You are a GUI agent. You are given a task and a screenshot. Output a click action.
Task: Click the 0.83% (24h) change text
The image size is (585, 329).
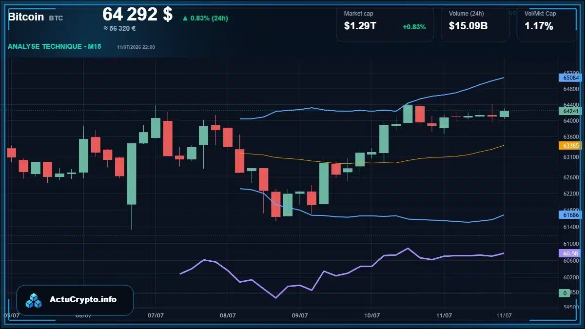pyautogui.click(x=209, y=19)
